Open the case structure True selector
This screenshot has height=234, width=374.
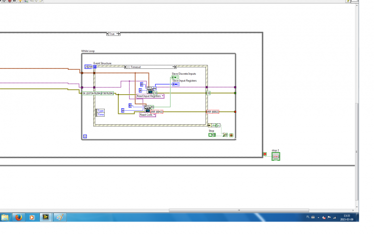pos(113,34)
